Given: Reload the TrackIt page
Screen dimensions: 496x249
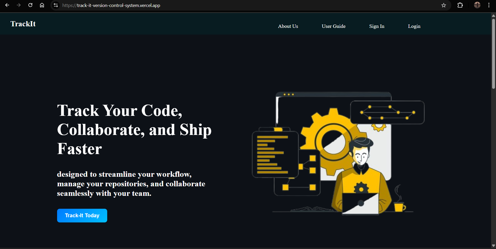Looking at the screenshot, I should [30, 5].
